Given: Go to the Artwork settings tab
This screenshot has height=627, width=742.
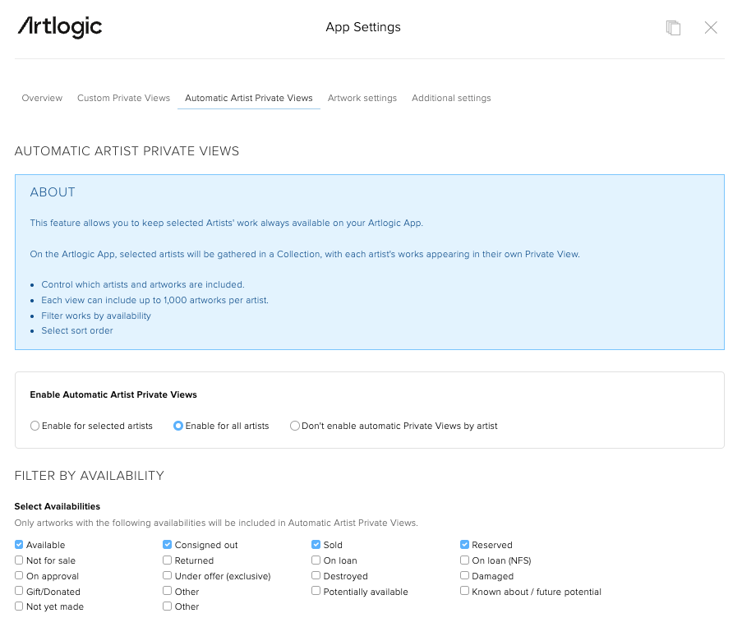Looking at the screenshot, I should pos(362,98).
